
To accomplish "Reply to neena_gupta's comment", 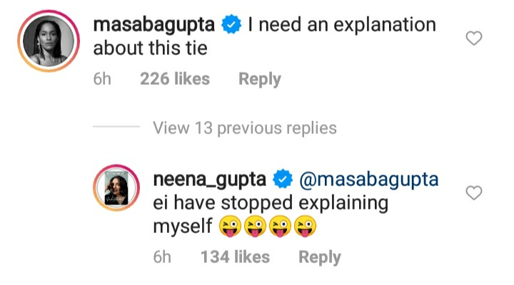I will coord(320,257).
